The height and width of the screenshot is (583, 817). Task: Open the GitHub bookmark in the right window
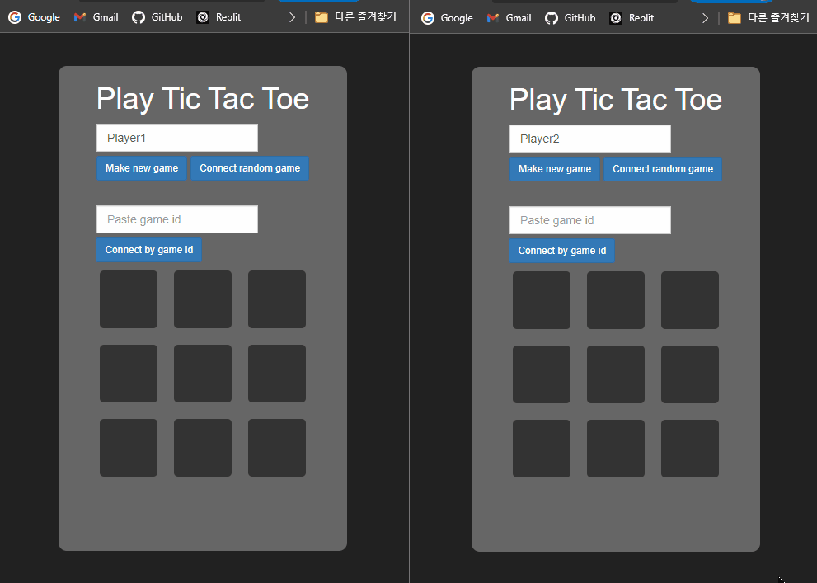click(570, 17)
